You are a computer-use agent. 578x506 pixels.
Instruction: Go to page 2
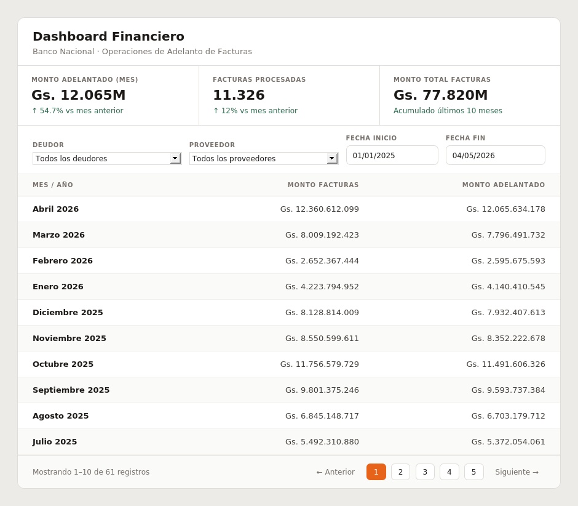[x=400, y=472]
